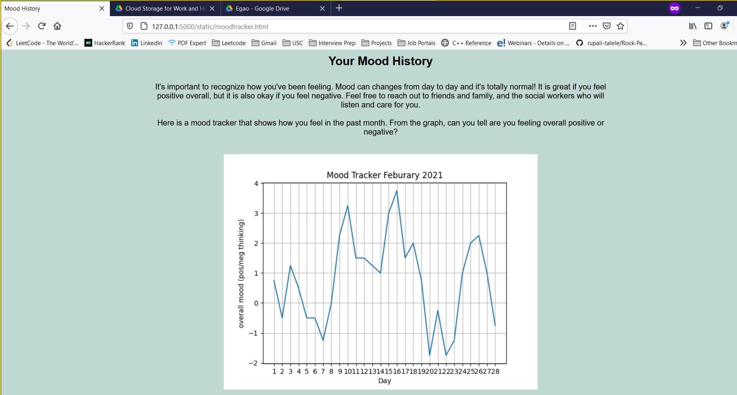
Task: Select the Mood History tab
Action: [x=55, y=9]
